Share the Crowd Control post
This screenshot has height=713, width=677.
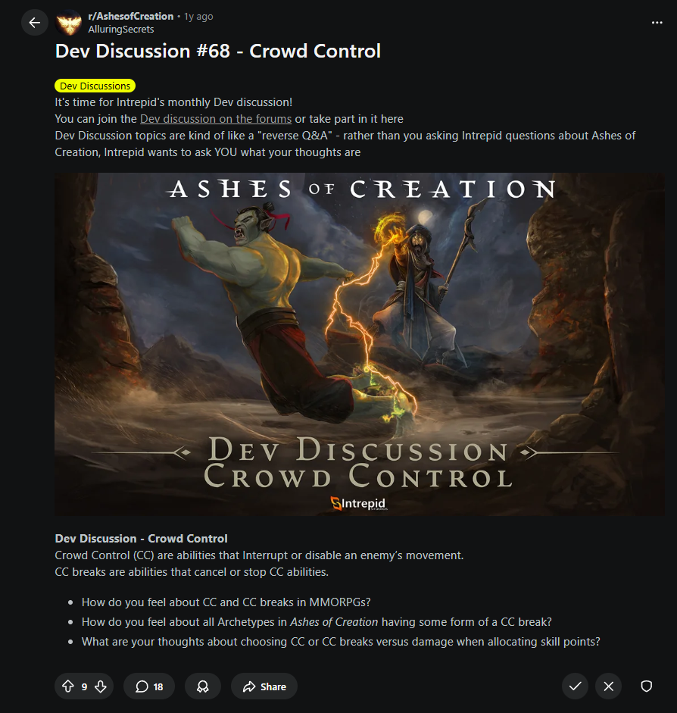(264, 686)
